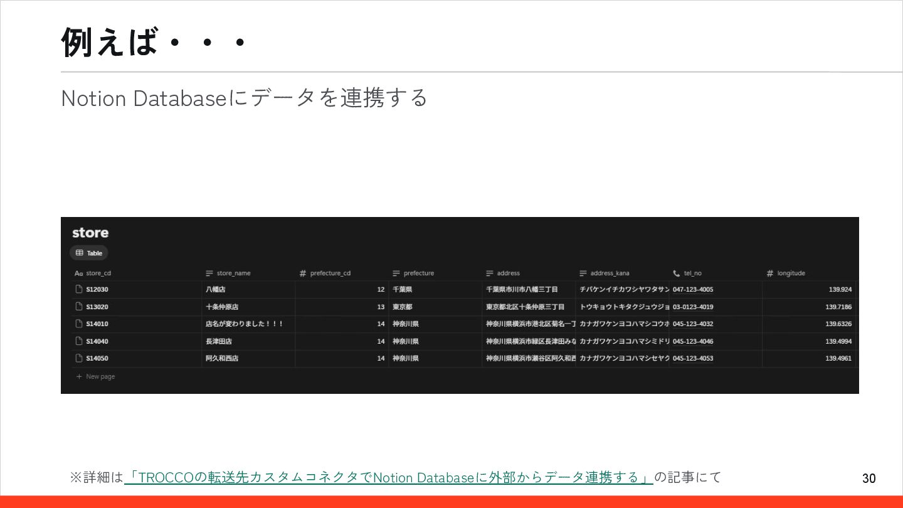Select the kana cell starting チバケンイチカワシ
This screenshot has width=903, height=508.
click(x=622, y=289)
